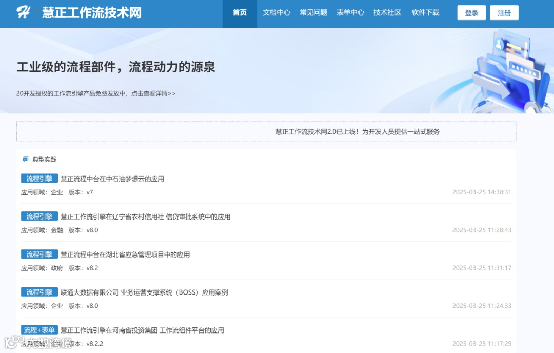Screen dimensions: 554x353
Task: Click the 应用领域: 金融 text
Action: 42,230
